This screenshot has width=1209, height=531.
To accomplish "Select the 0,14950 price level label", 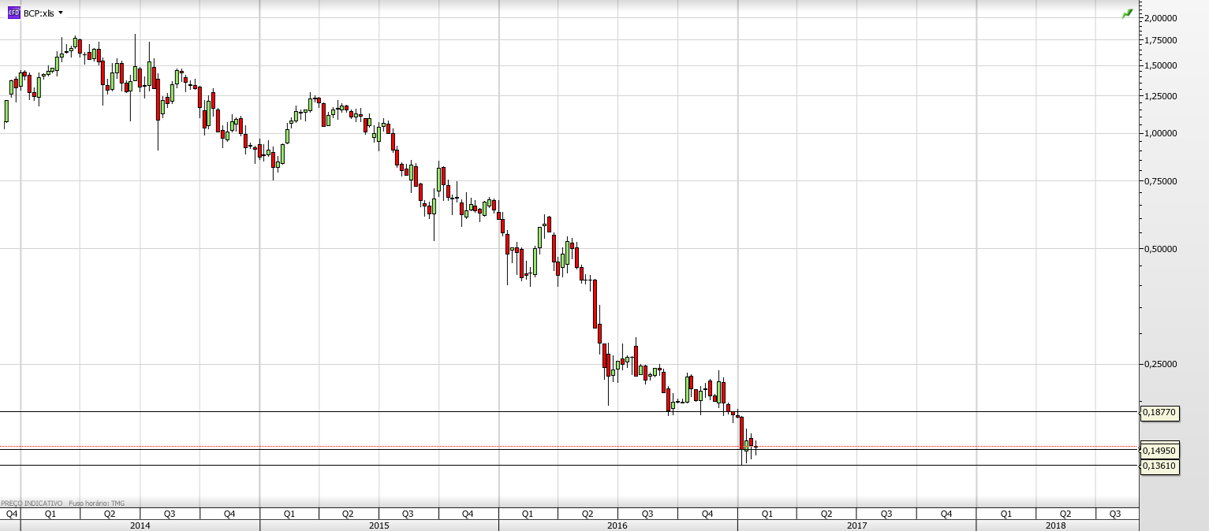I will [1161, 451].
